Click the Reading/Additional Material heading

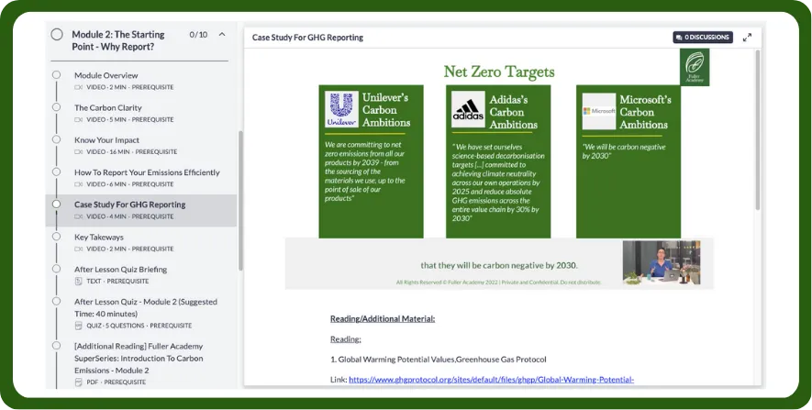(383, 319)
